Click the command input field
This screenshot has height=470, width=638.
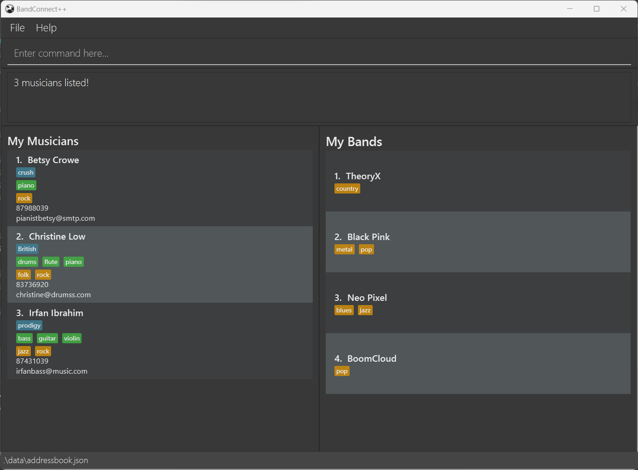click(x=319, y=53)
